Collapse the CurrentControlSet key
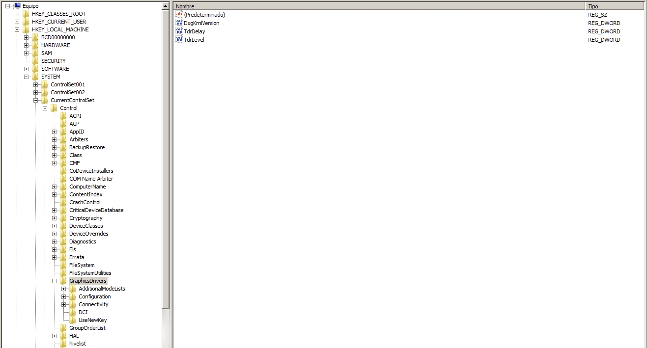647x348 pixels. pos(35,100)
